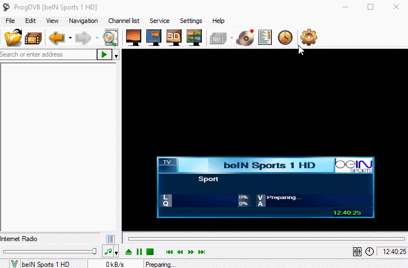This screenshot has width=408, height=268.
Task: Expand forward arrow history dropdown
Action: [x=97, y=38]
